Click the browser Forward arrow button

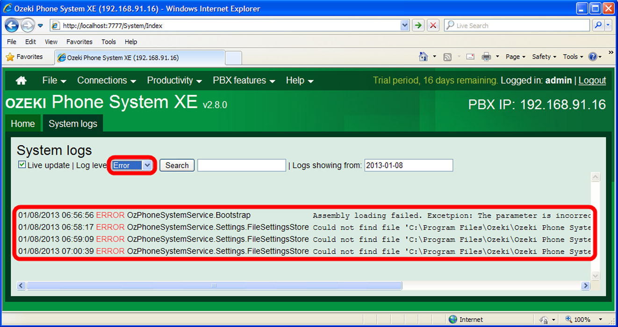(28, 25)
